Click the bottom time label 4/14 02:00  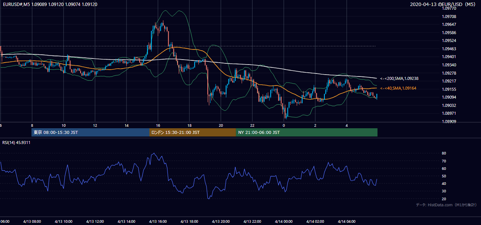315,221
